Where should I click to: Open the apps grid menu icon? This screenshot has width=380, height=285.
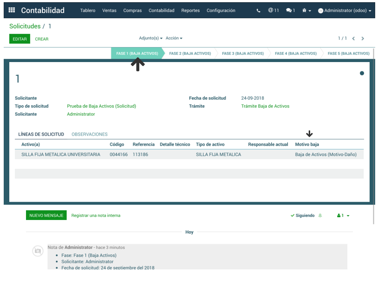pos(12,10)
